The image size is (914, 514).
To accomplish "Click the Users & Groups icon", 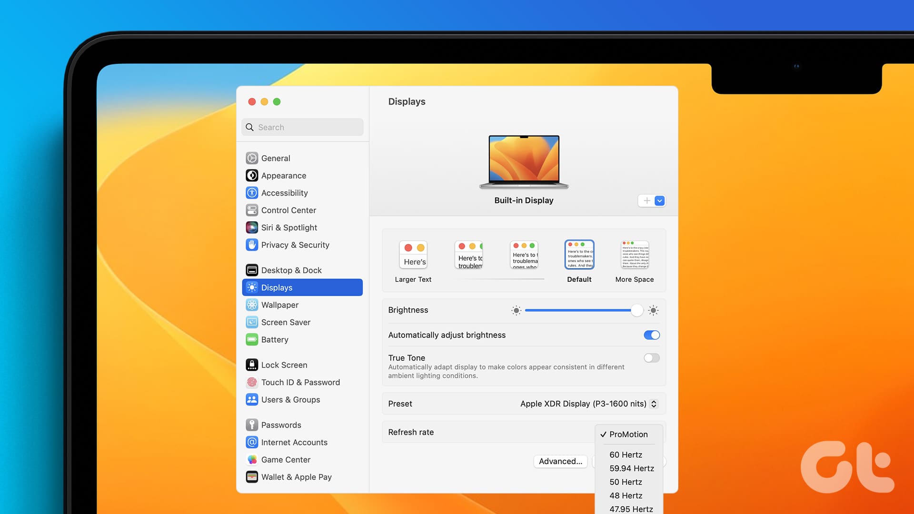I will (252, 399).
